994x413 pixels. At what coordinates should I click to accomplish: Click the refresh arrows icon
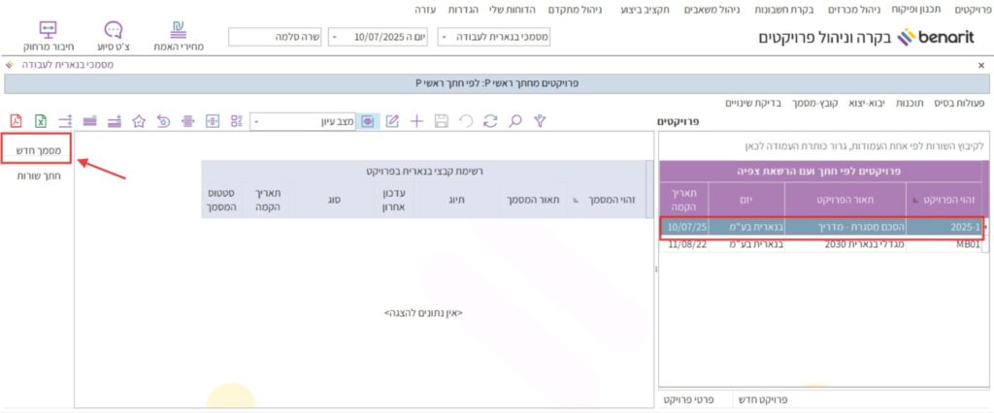click(490, 120)
